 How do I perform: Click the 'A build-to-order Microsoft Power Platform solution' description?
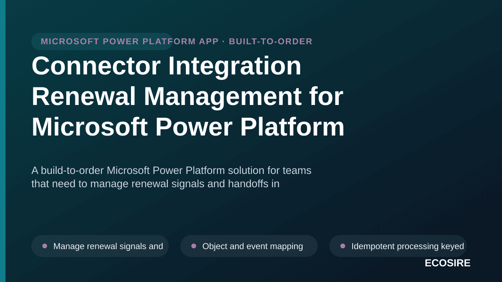point(171,177)
